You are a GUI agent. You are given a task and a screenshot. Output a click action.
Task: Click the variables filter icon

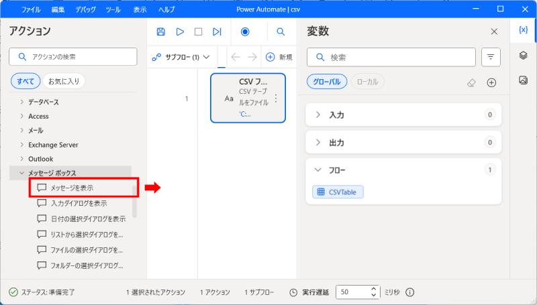491,58
